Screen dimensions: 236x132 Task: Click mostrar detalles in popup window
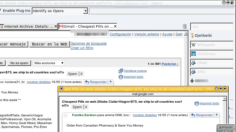click(145, 115)
